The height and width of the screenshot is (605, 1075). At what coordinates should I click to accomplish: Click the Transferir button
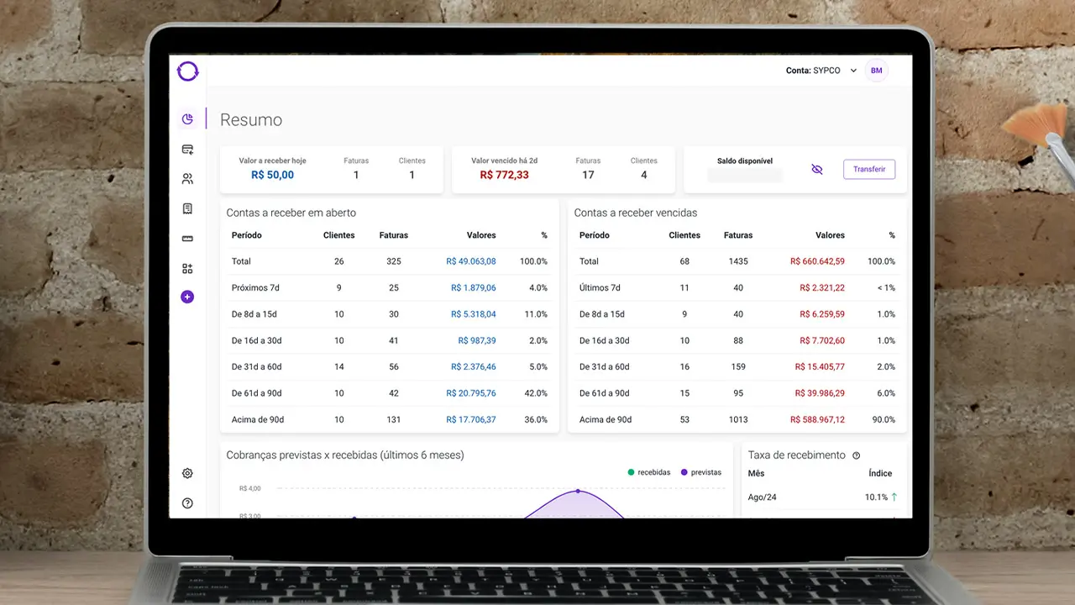868,169
